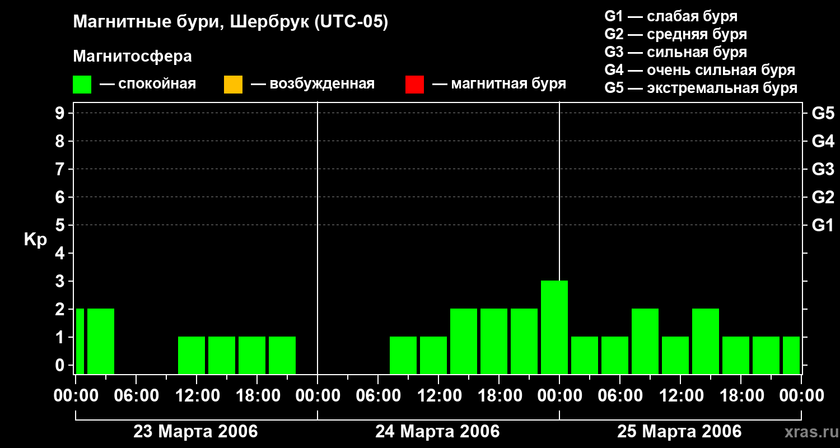Image resolution: width=840 pixels, height=448 pixels.
Task: Select the tallest bar reaching Kp 3
Action: pyautogui.click(x=554, y=327)
